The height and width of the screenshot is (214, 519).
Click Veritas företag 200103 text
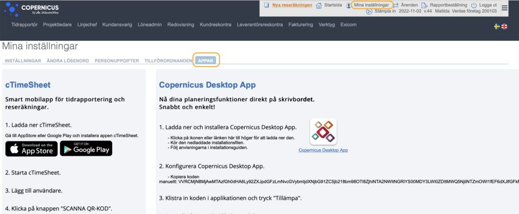pyautogui.click(x=475, y=11)
